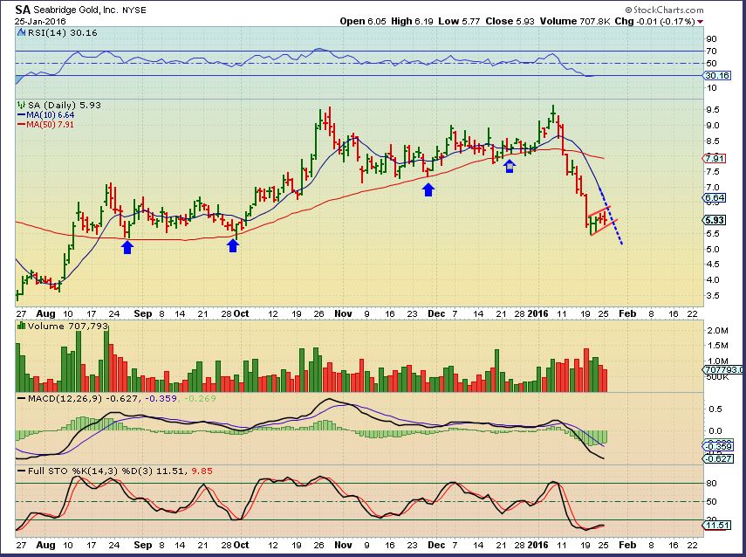
Task: Click the blue MA(10) legend line marker
Action: [22, 115]
